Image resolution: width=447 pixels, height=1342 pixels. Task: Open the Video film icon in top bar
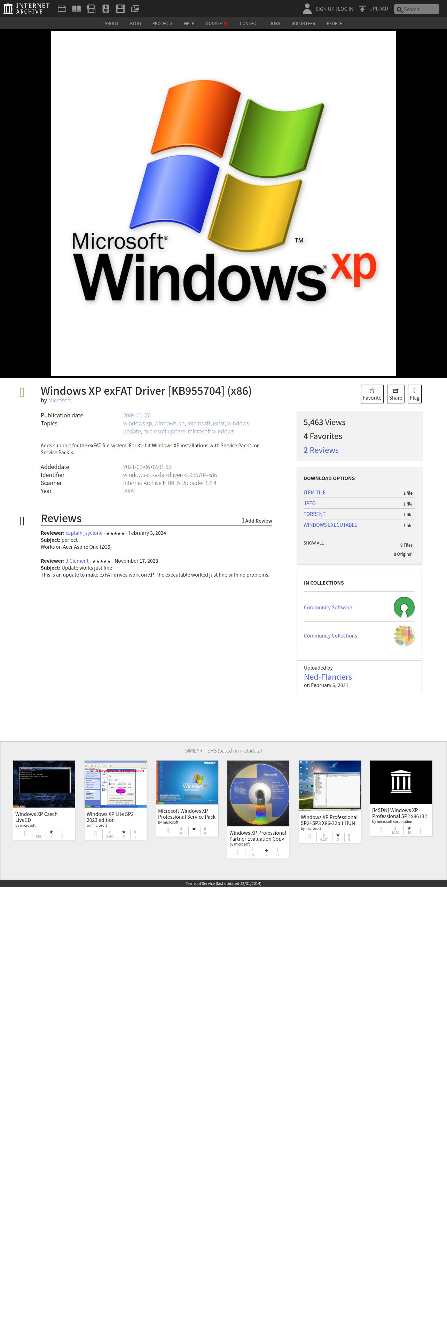(x=91, y=8)
